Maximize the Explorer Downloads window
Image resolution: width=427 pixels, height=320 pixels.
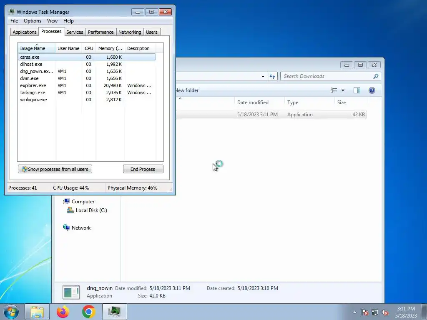point(360,65)
